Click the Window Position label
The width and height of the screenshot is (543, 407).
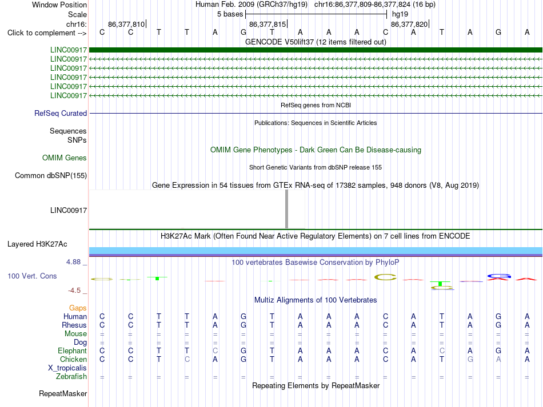pyautogui.click(x=59, y=5)
